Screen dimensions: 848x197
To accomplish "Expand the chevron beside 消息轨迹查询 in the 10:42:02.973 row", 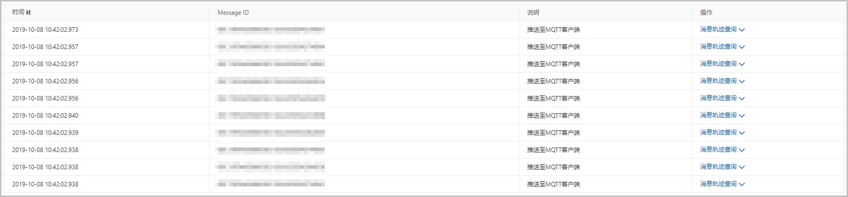I will tap(742, 30).
